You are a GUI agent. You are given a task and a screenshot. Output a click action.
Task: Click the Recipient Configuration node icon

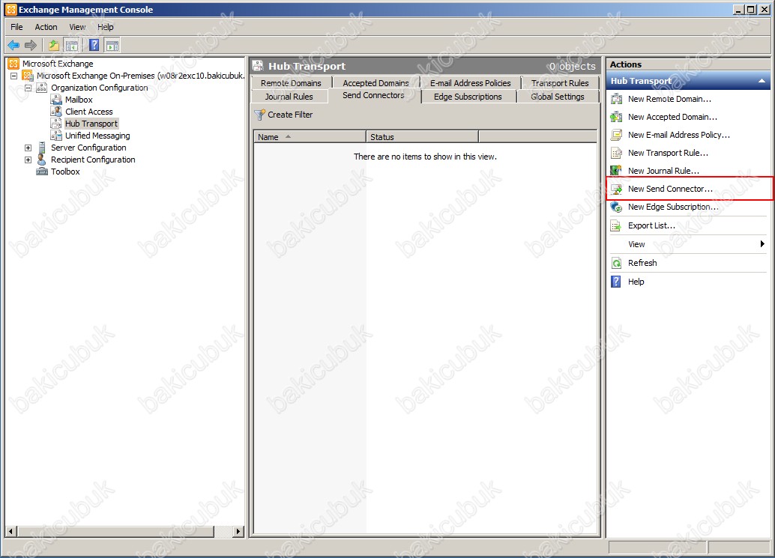click(42, 160)
